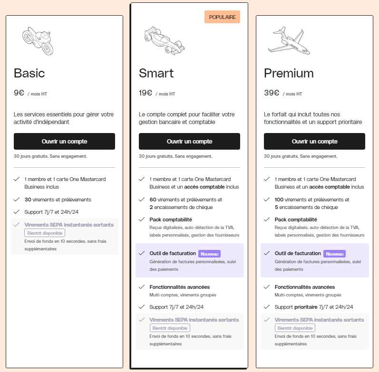
Task: Click the Premium 39€ price text
Action: tap(272, 93)
